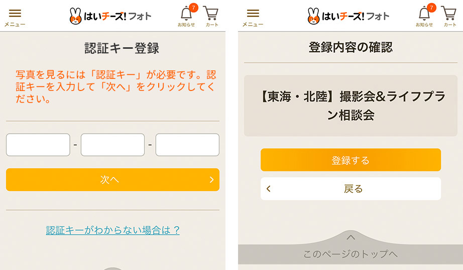Click the rabbit logo on 認証キー登録 screen
The image size is (463, 270).
(x=77, y=16)
